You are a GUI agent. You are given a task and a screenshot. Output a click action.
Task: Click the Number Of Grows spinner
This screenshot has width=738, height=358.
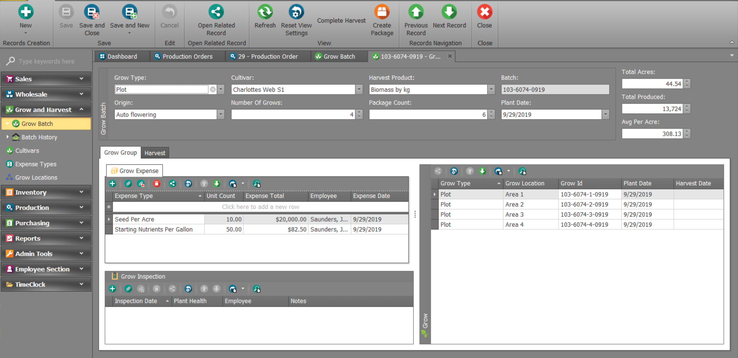click(x=359, y=114)
